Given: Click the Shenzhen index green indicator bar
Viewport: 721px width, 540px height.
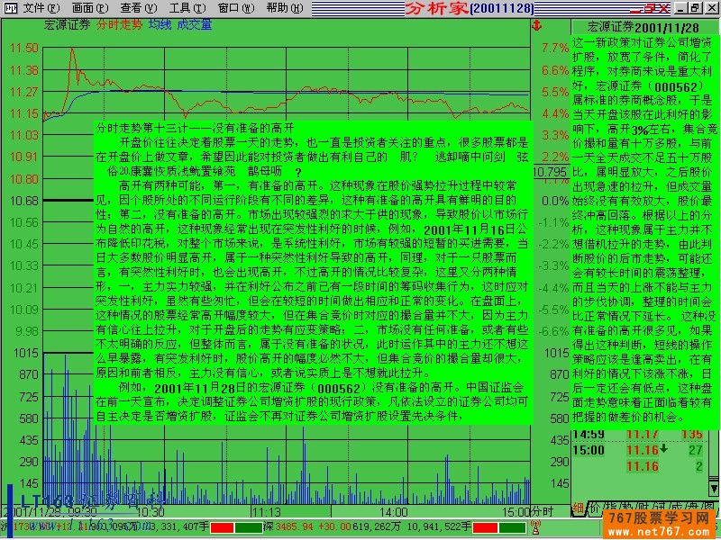Looking at the screenshot, I should (x=513, y=527).
